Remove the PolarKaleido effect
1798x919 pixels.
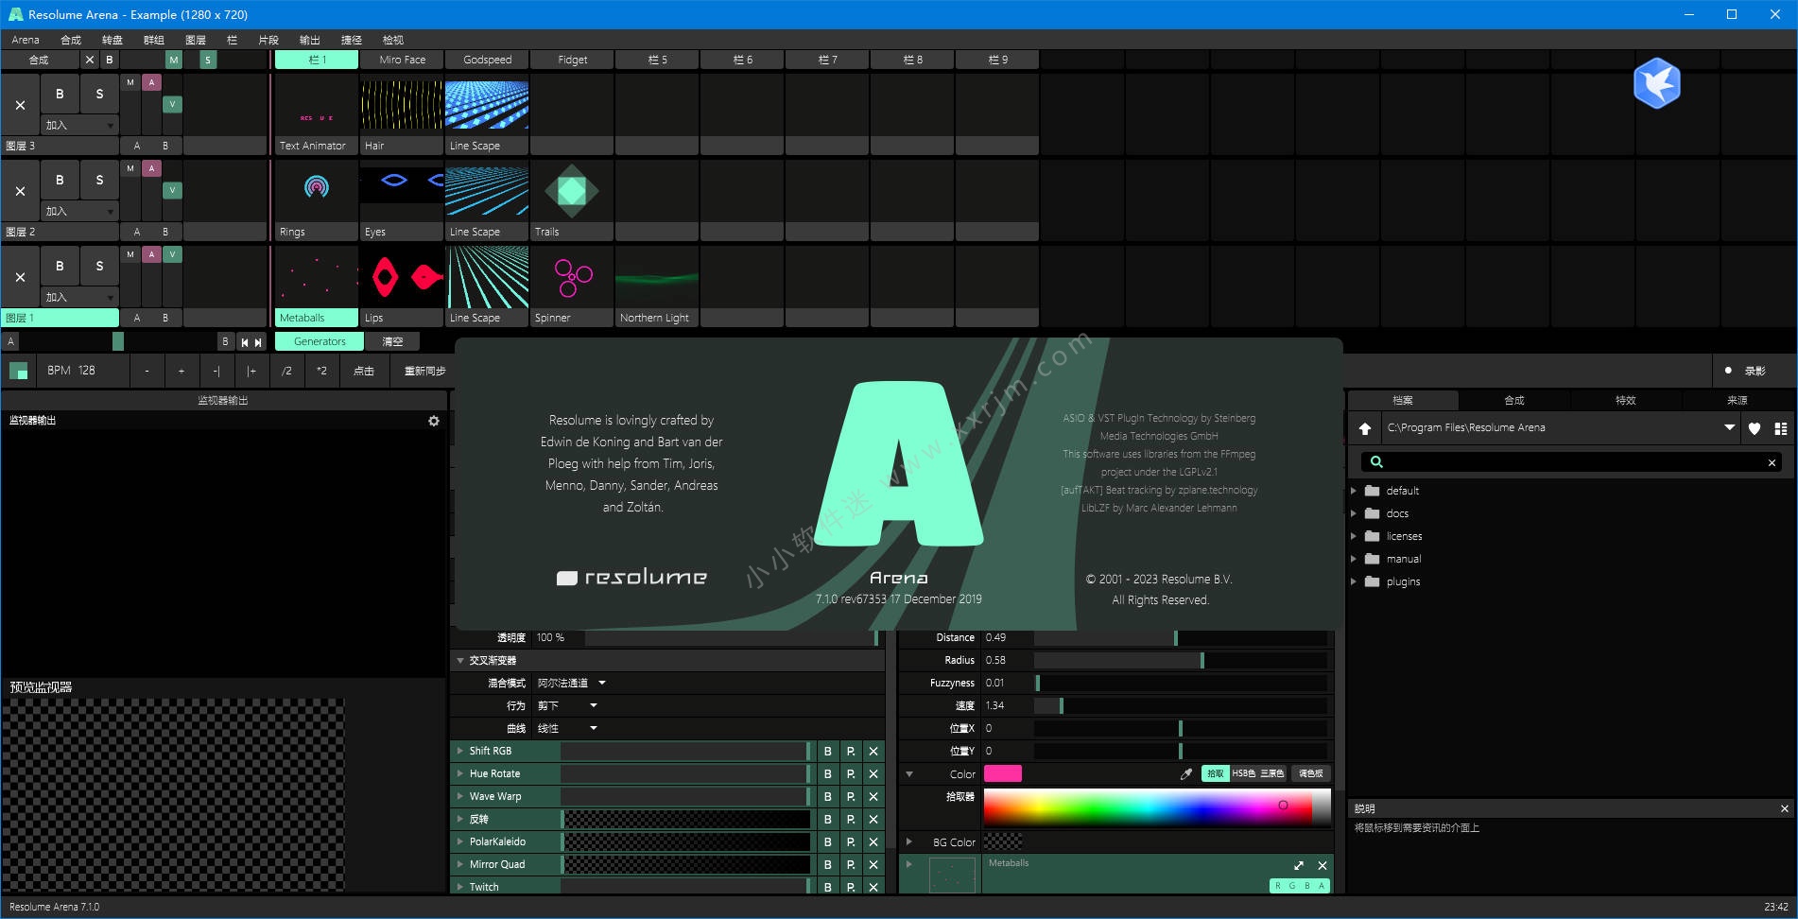point(873,841)
